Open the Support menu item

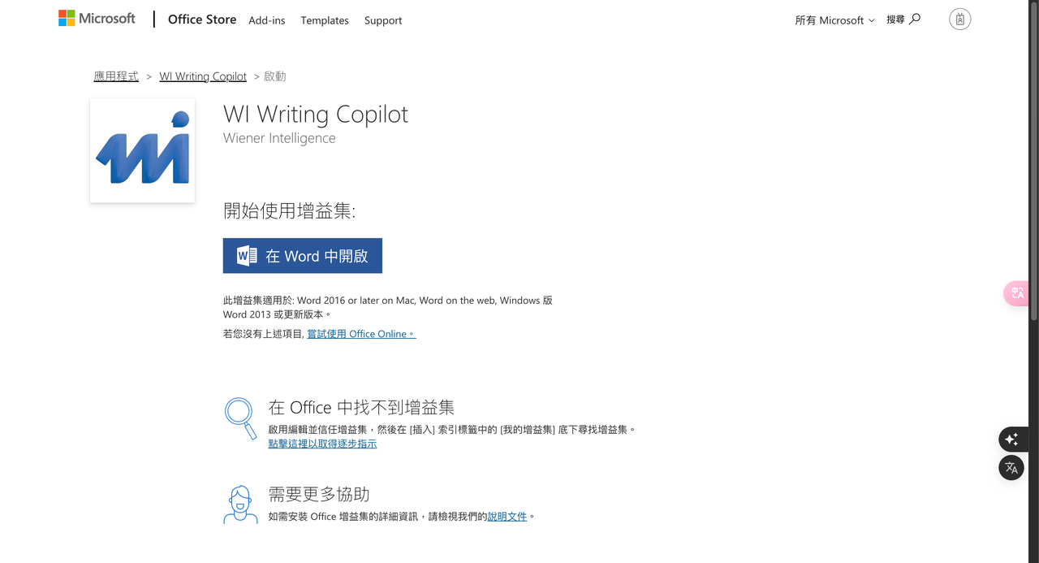(x=383, y=20)
